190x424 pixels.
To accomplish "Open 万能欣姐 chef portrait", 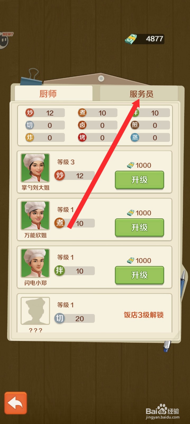I will click(x=35, y=215).
